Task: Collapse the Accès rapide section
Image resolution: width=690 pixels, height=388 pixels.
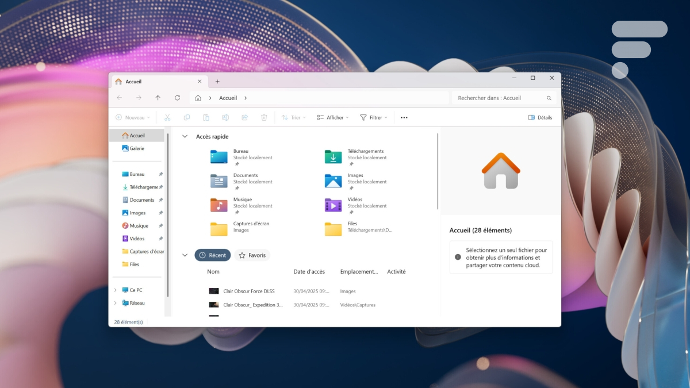Action: click(185, 137)
